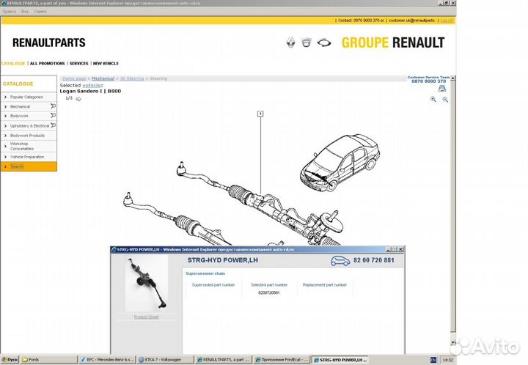Open the Правка browser menu
This screenshot has height=365, width=528.
click(9, 12)
